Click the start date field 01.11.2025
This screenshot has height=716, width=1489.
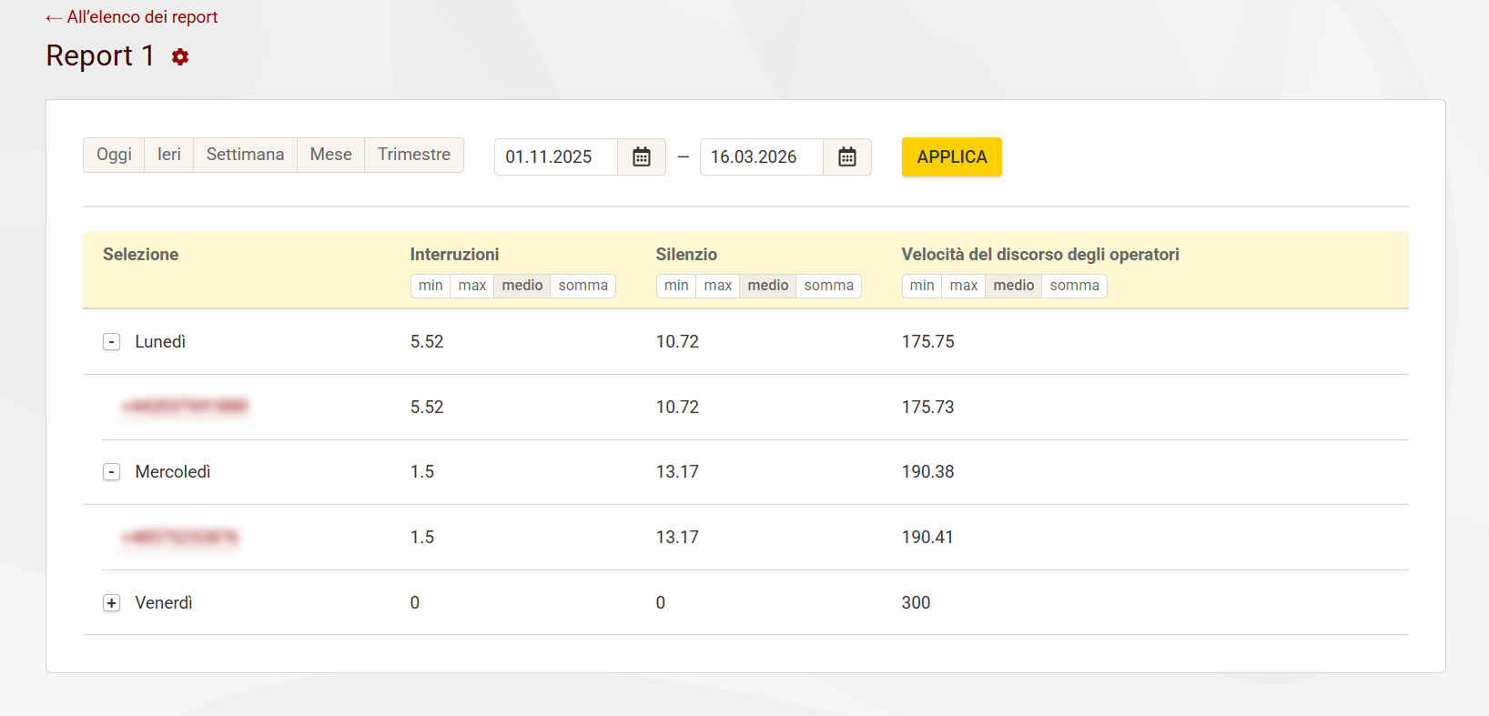pyautogui.click(x=556, y=156)
